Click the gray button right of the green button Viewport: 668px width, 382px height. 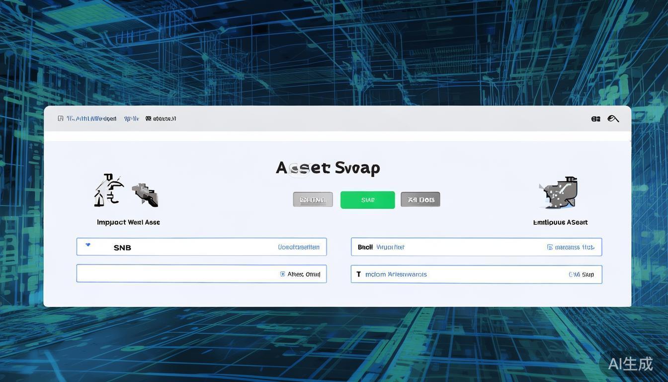click(x=420, y=200)
